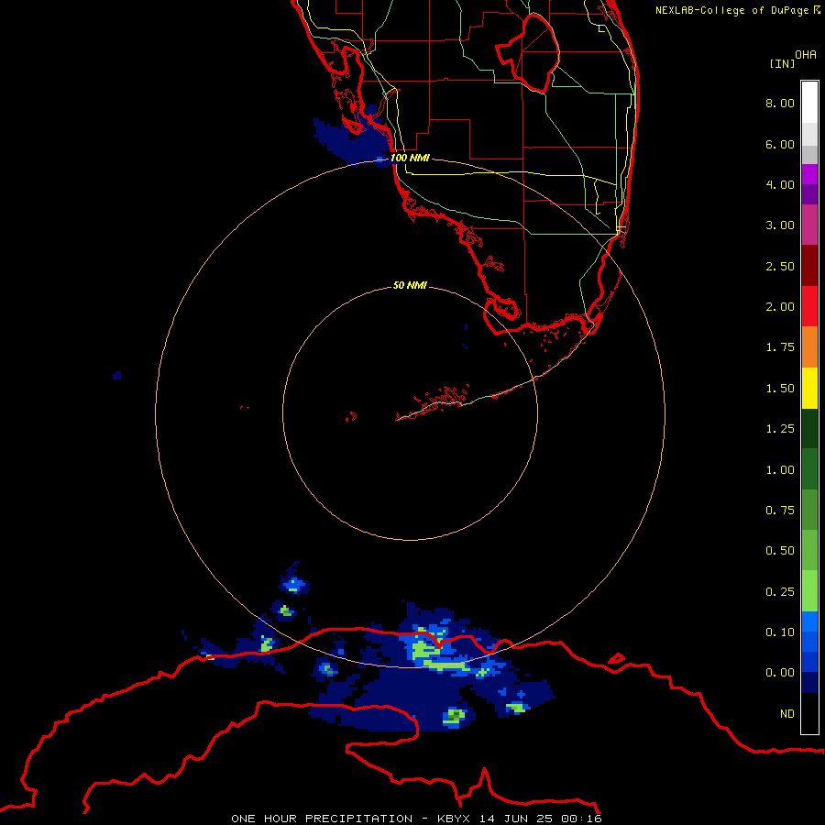Select the 0.75 legend value

[x=780, y=511]
